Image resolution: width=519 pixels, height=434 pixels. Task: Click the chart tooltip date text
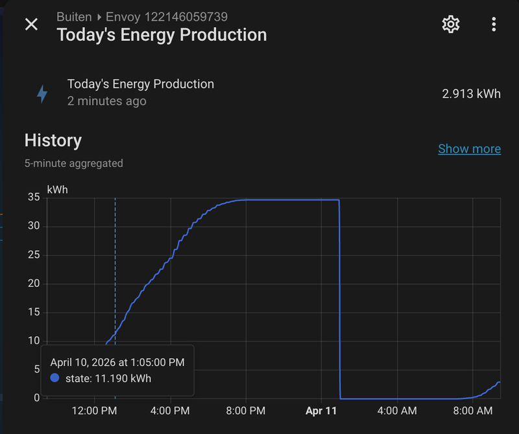click(117, 363)
